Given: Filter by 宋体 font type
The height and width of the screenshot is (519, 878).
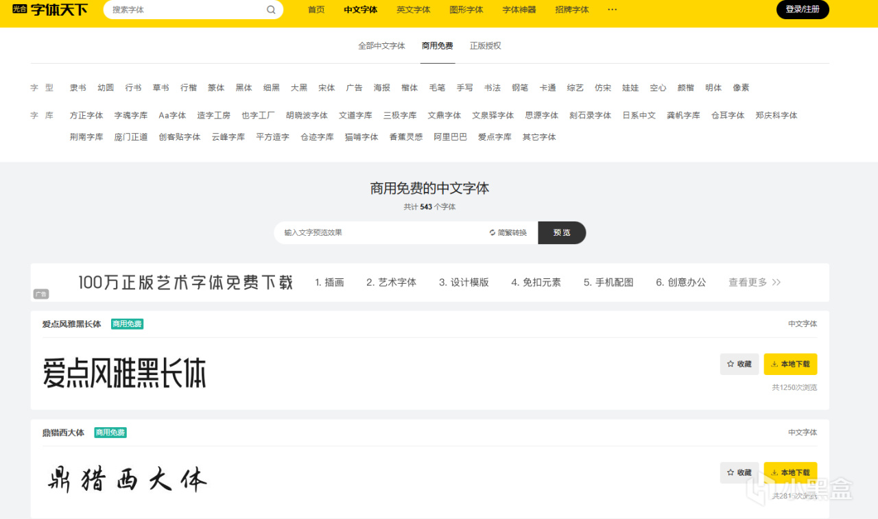Looking at the screenshot, I should (327, 88).
